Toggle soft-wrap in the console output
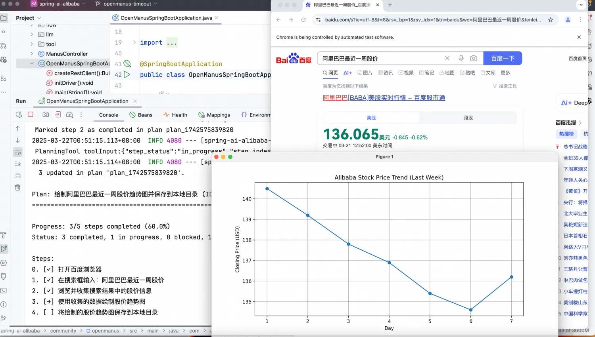595x337 pixels. pyautogui.click(x=17, y=152)
